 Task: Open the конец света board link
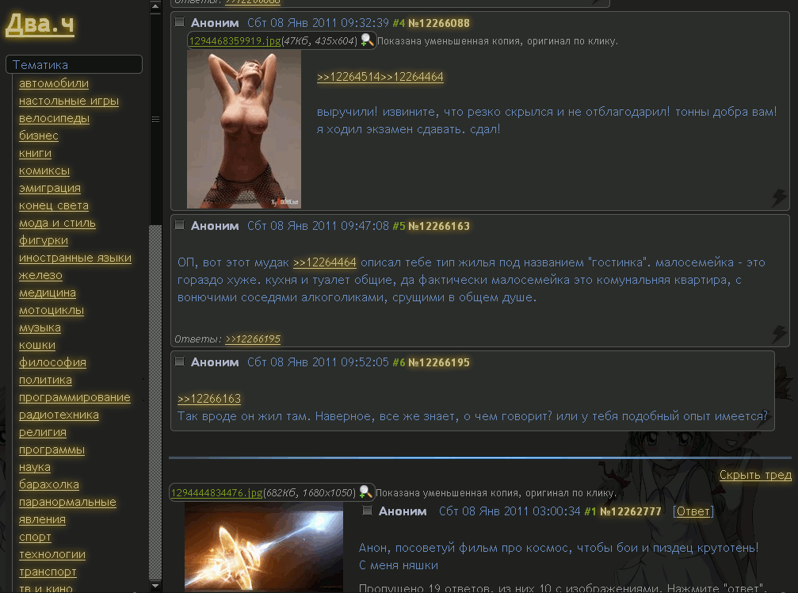click(x=53, y=205)
